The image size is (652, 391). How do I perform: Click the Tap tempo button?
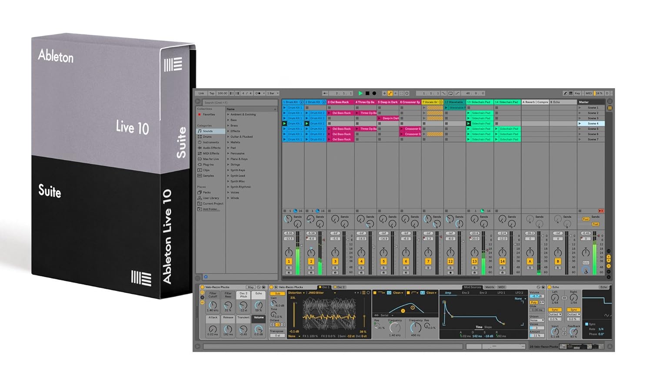(212, 93)
